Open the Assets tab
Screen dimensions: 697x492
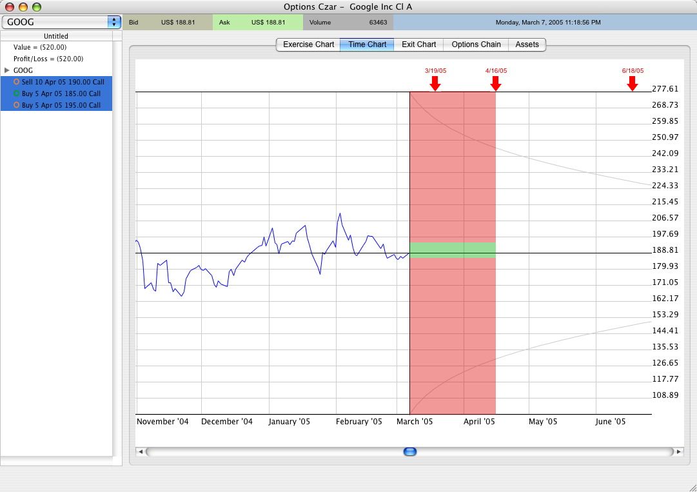click(527, 44)
